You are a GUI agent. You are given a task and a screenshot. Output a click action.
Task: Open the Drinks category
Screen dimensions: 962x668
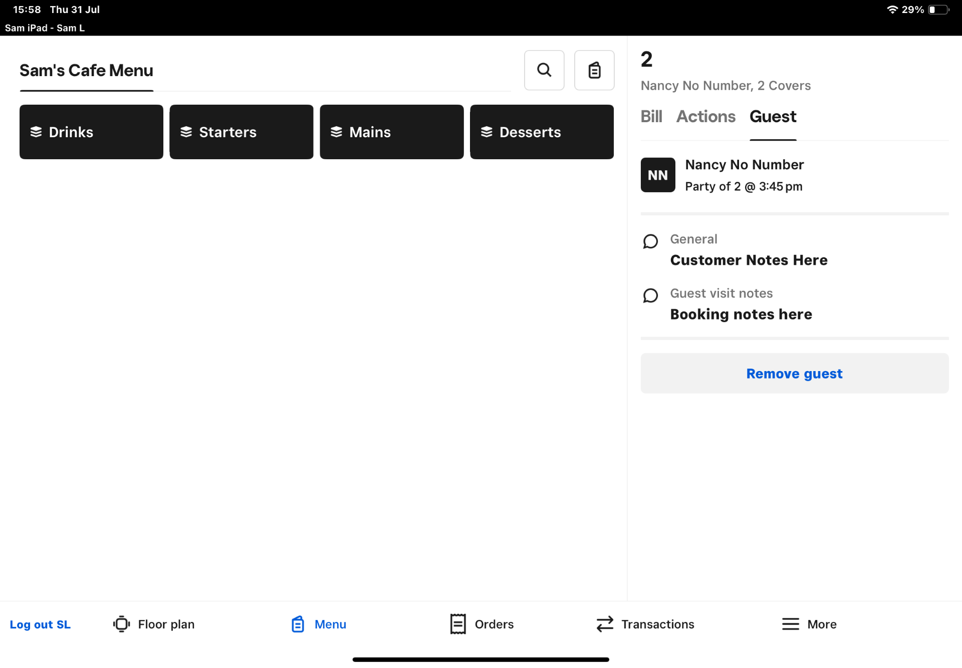point(91,132)
